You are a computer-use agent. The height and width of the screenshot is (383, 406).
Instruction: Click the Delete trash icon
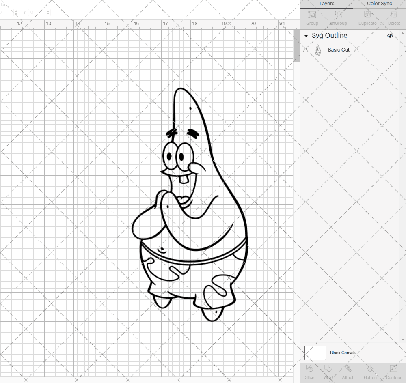pos(394,15)
